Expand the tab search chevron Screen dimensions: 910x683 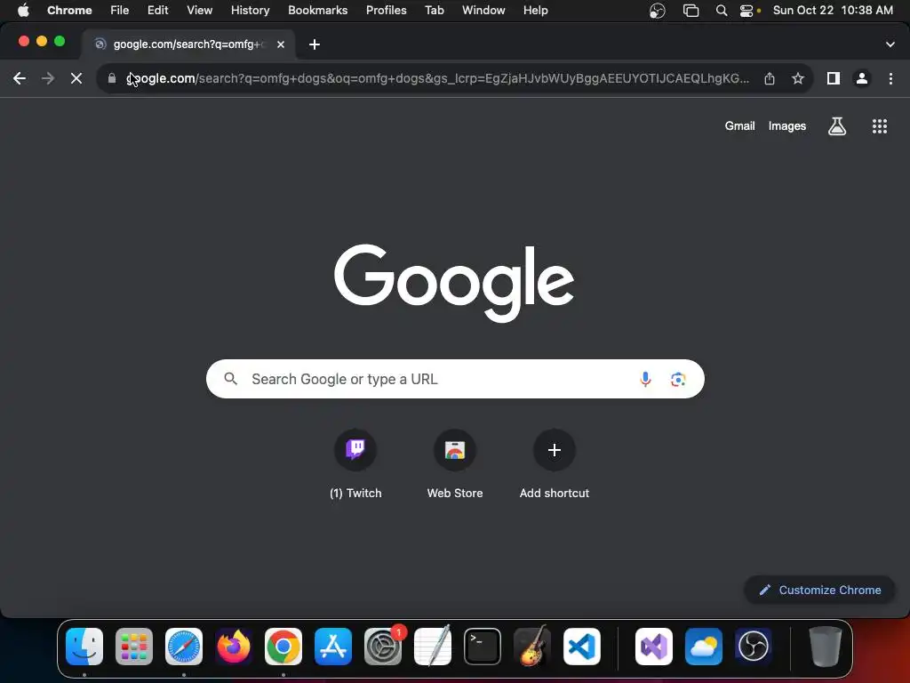[x=890, y=44]
